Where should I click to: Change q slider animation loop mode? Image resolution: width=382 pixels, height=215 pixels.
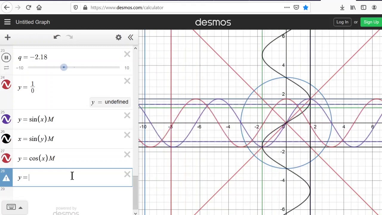click(6, 68)
